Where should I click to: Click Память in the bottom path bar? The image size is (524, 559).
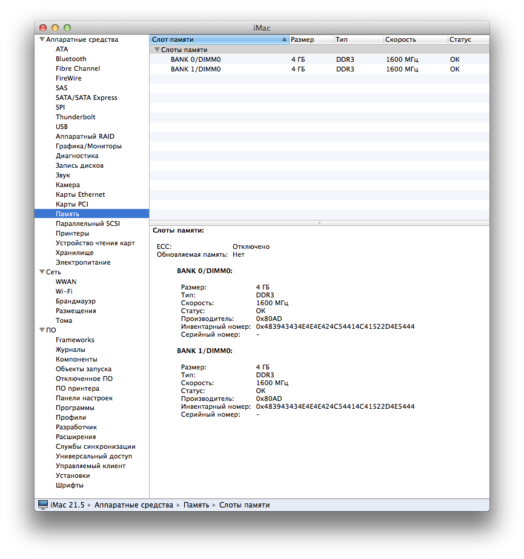pyautogui.click(x=196, y=505)
